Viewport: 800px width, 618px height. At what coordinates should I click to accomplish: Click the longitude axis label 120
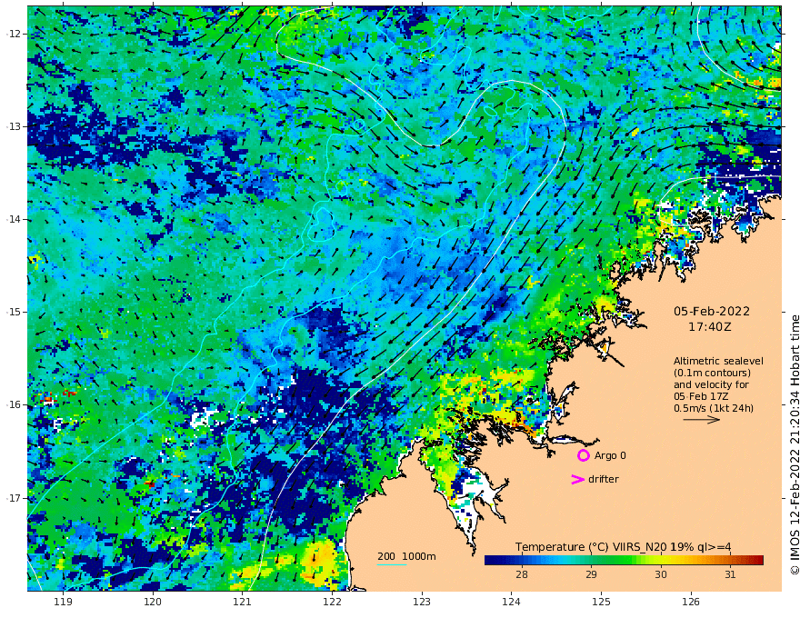[153, 603]
